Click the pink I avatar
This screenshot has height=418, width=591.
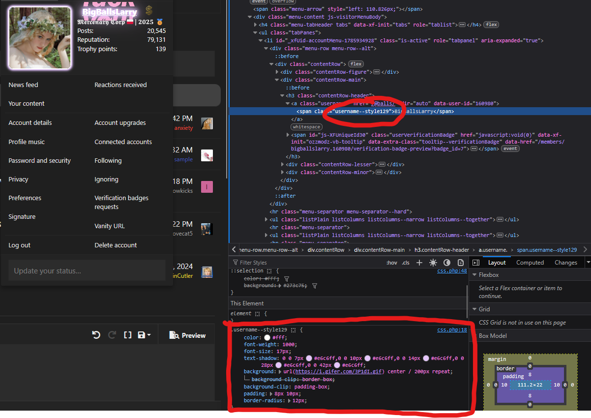[207, 187]
